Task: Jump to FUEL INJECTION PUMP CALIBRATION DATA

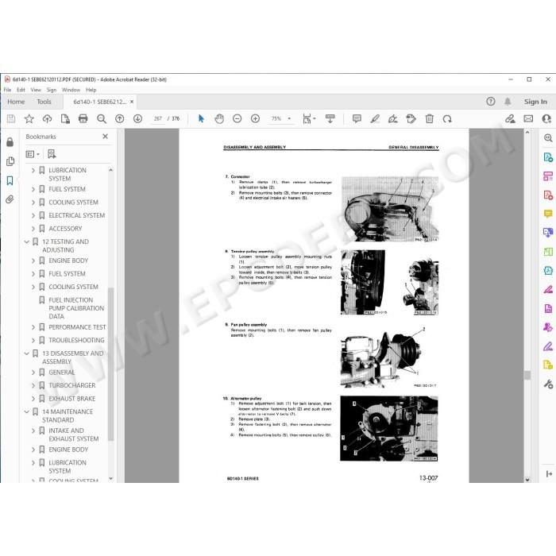Action: (76, 308)
